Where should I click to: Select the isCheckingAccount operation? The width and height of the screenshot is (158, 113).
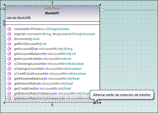tap(49, 64)
